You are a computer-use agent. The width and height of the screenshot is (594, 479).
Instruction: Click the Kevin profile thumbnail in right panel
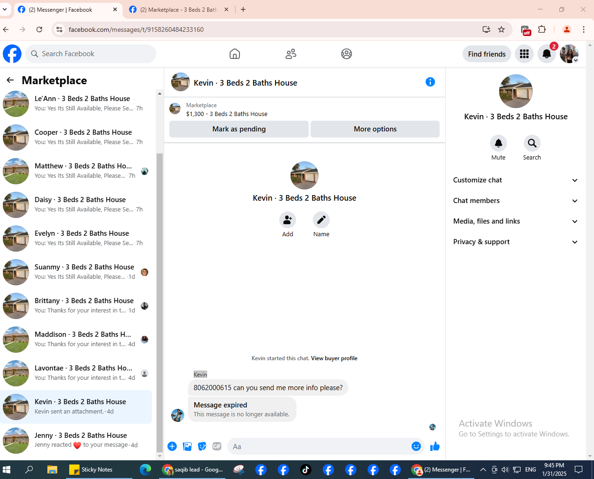515,91
